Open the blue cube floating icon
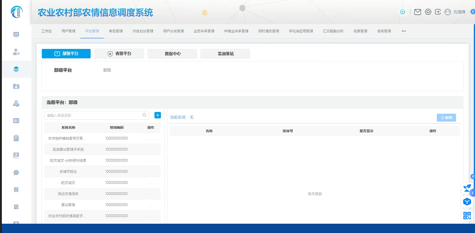This screenshot has width=475, height=233. (x=467, y=202)
